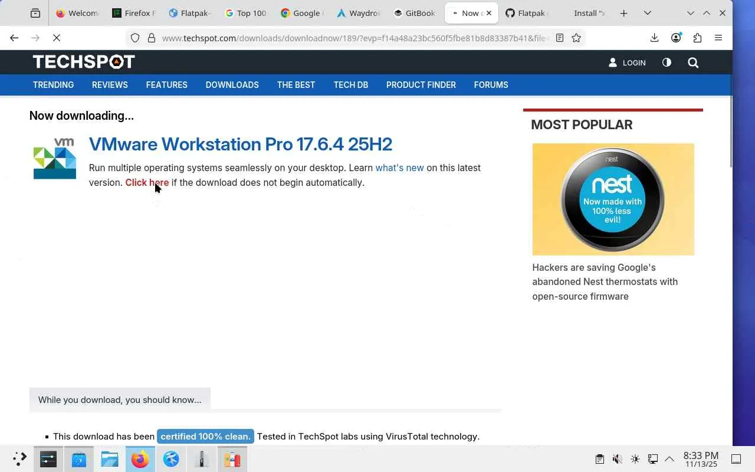
Task: Click the red "Click here" download link
Action: click(147, 182)
